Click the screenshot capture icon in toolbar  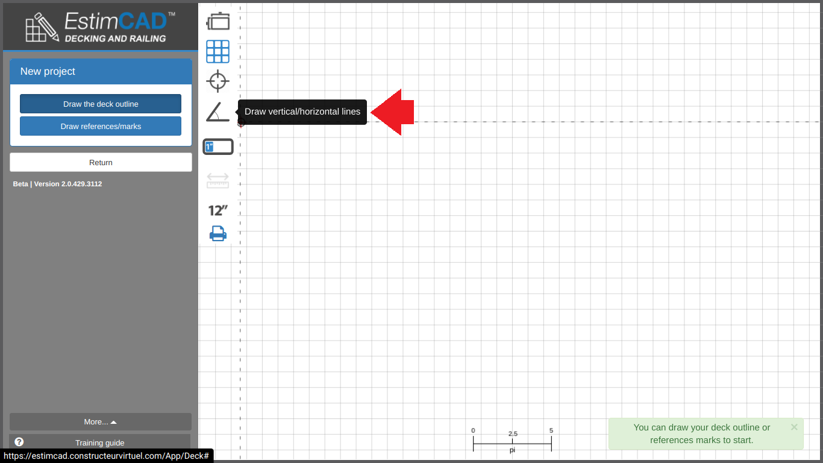point(217,21)
